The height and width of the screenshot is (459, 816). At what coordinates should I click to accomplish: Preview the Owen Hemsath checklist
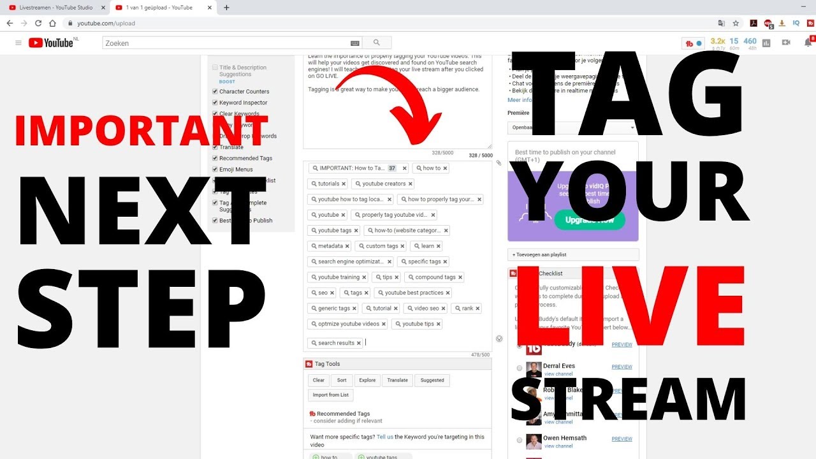click(x=622, y=439)
